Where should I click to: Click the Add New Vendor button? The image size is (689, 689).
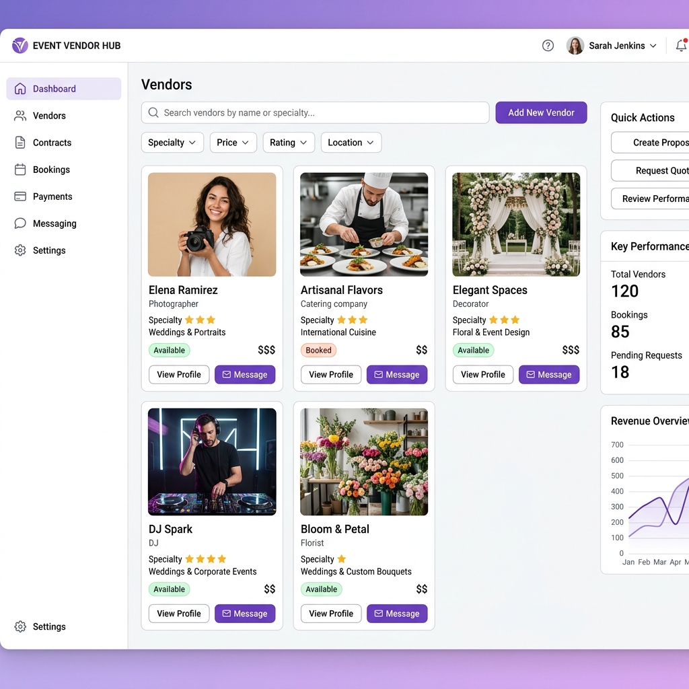(541, 112)
